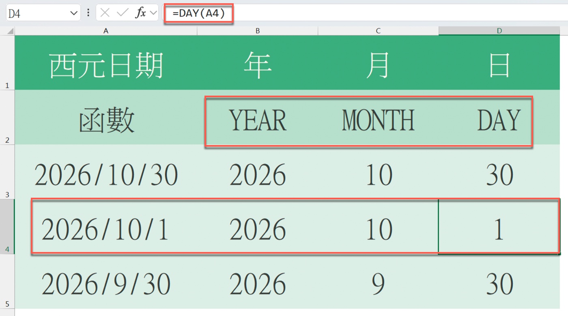Select day value 30 in row 3
568x316 pixels.
click(499, 172)
